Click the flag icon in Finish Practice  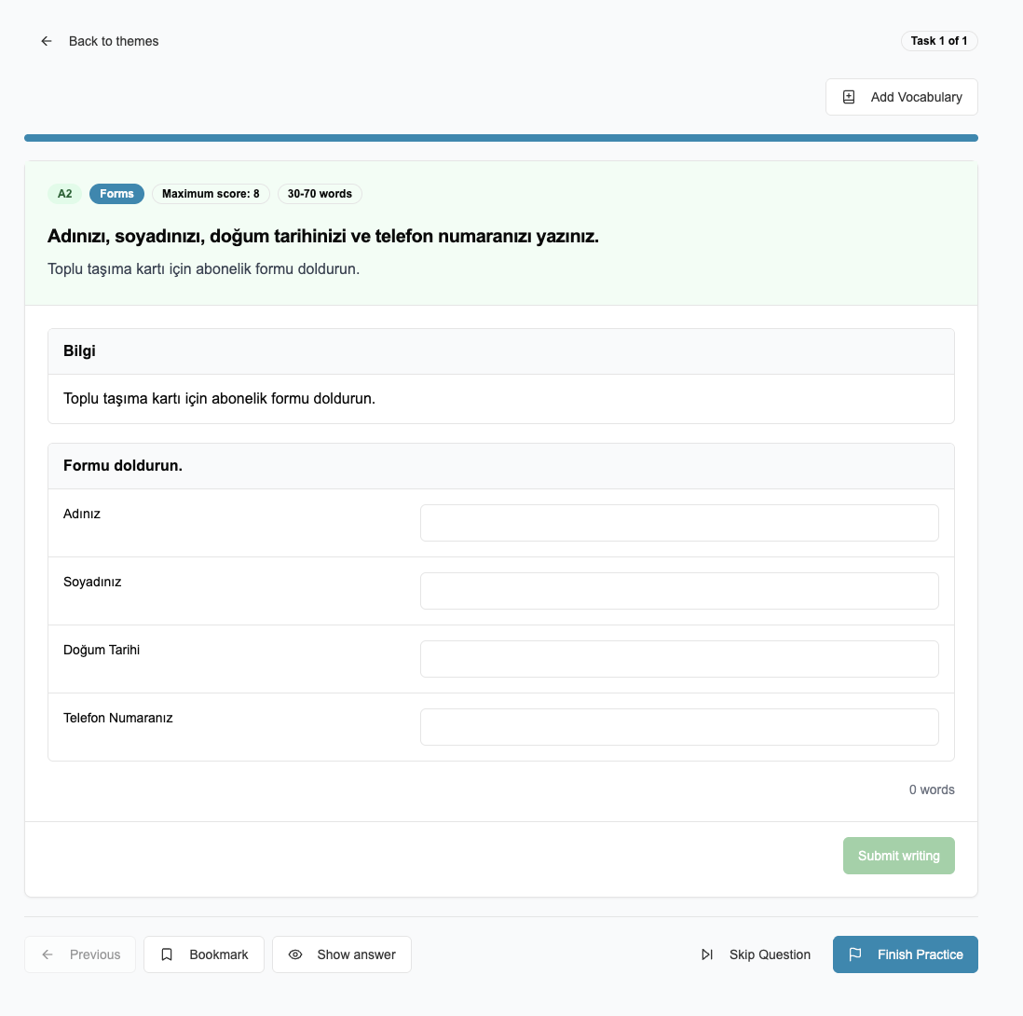tap(855, 954)
